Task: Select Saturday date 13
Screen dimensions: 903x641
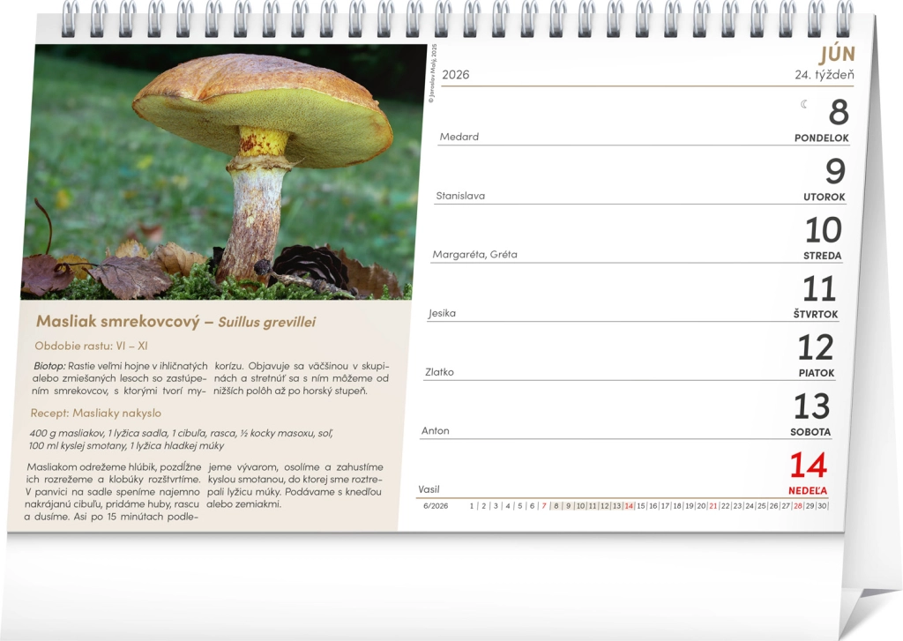Action: [811, 406]
